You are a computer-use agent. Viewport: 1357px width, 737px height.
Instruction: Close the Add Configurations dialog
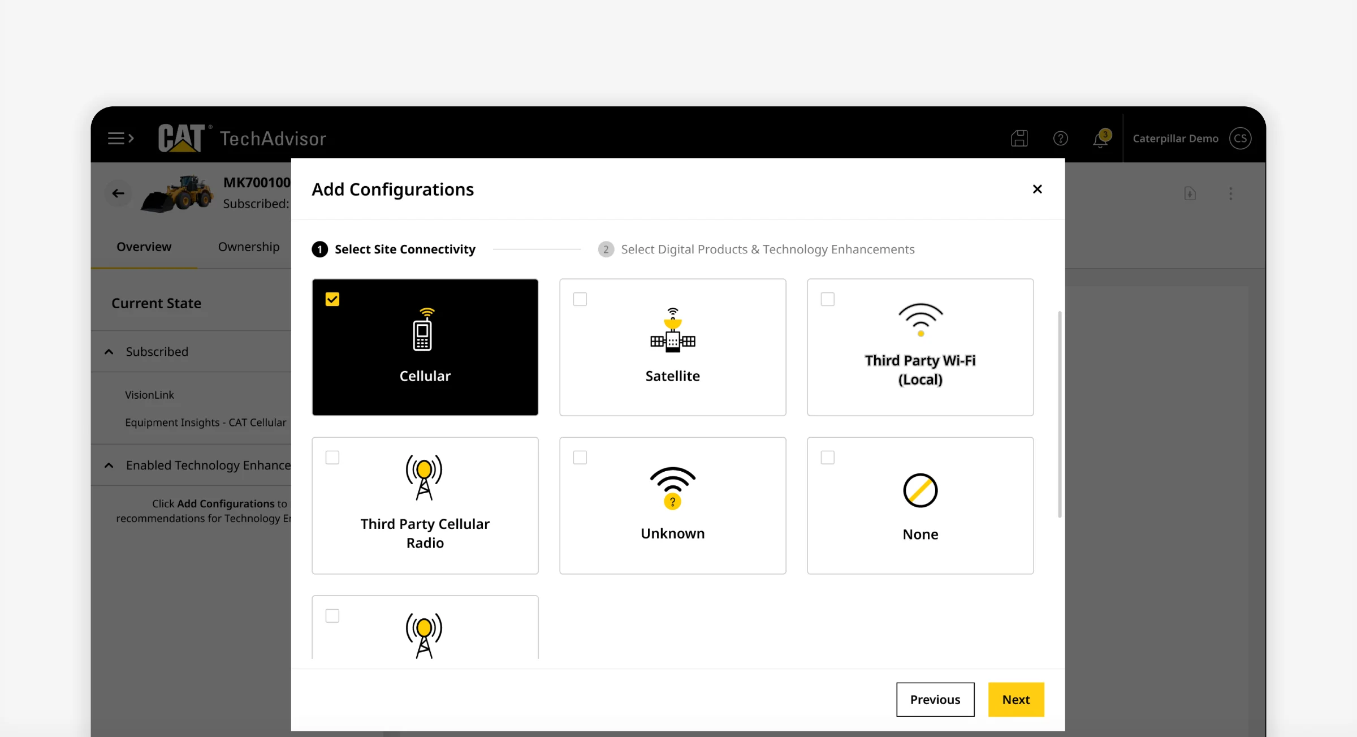point(1037,189)
